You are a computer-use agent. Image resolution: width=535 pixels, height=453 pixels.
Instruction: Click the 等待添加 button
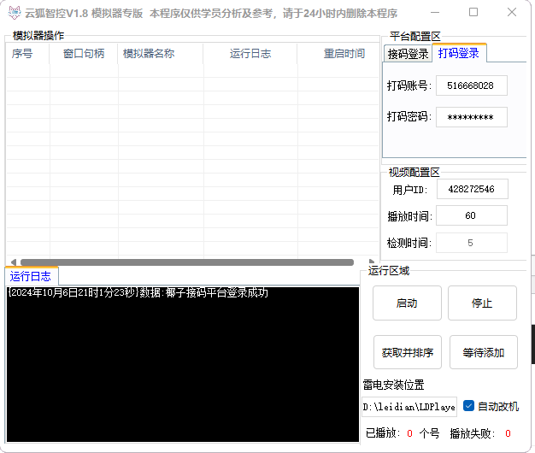point(483,352)
